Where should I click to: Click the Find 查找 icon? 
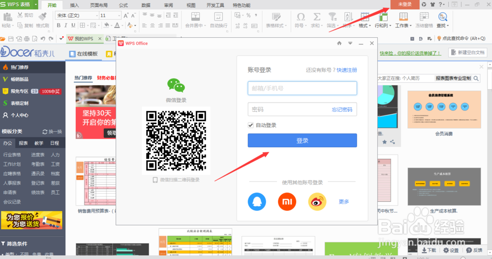[x=443, y=17]
